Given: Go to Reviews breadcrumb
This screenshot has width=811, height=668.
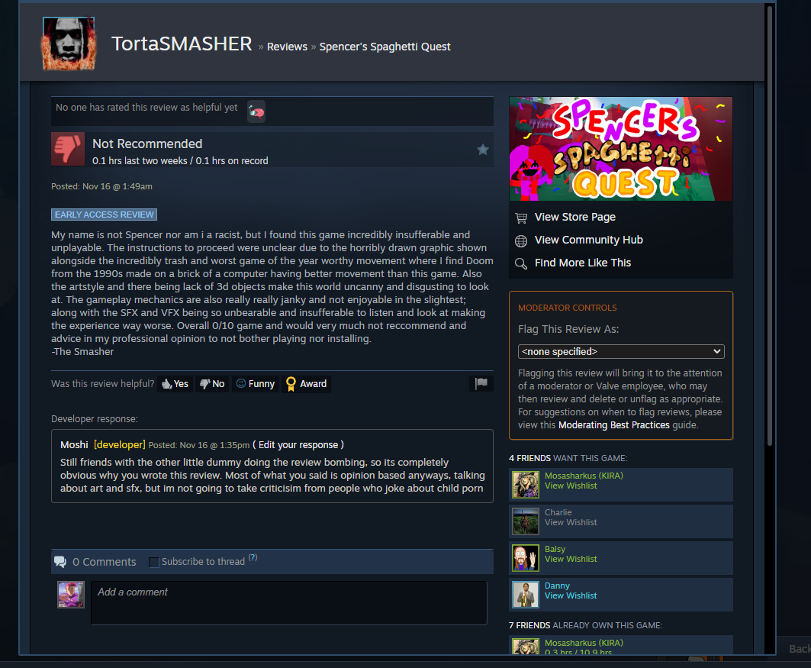Looking at the screenshot, I should 287,47.
